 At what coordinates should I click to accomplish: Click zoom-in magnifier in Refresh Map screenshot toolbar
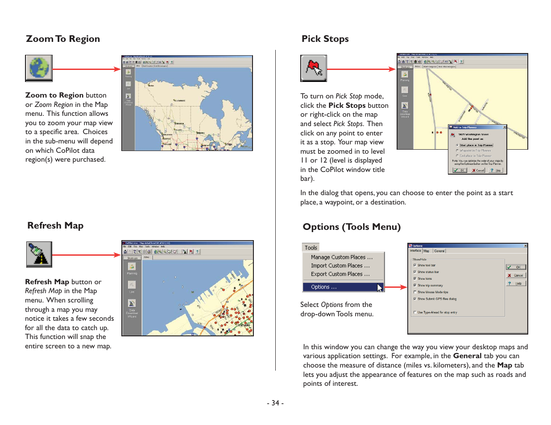pyautogui.click(x=160, y=252)
